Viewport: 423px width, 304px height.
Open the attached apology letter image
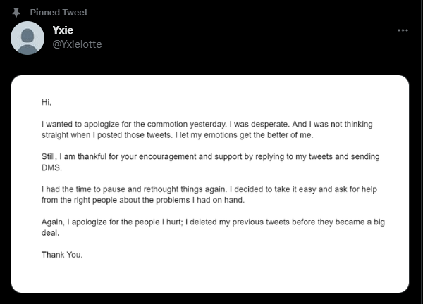click(210, 184)
